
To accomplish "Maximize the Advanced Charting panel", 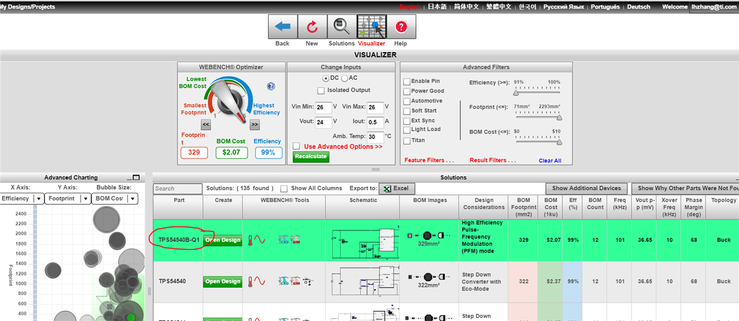I will pos(136,178).
